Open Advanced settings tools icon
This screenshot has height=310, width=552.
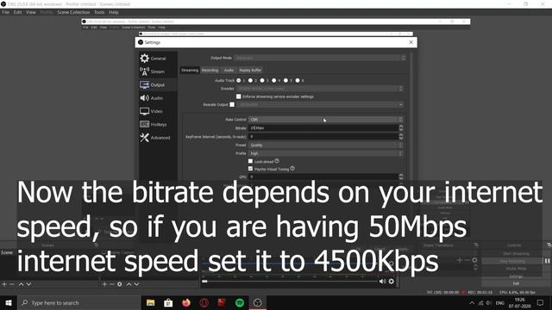(x=144, y=138)
